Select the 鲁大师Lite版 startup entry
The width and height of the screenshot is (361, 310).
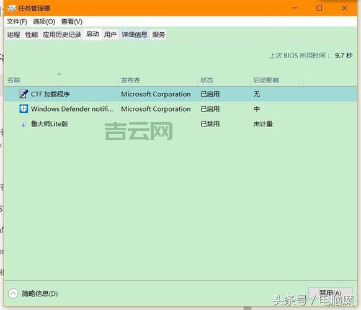(49, 124)
